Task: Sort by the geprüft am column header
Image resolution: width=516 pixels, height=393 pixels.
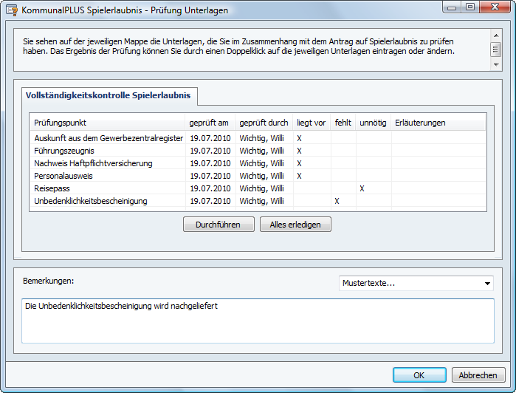Action: [x=210, y=123]
